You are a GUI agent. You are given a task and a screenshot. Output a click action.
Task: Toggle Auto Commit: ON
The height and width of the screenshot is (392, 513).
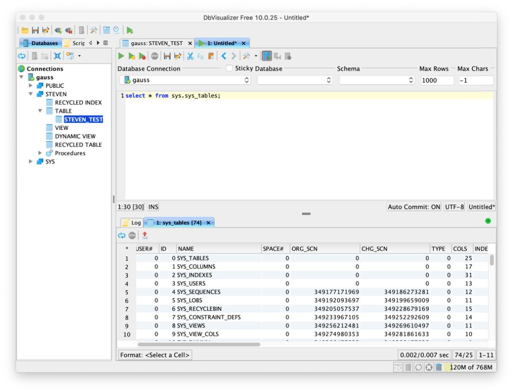pos(414,207)
